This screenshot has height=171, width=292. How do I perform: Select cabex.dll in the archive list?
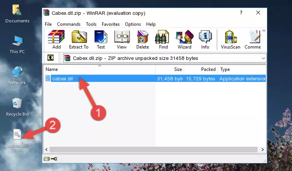coord(63,78)
